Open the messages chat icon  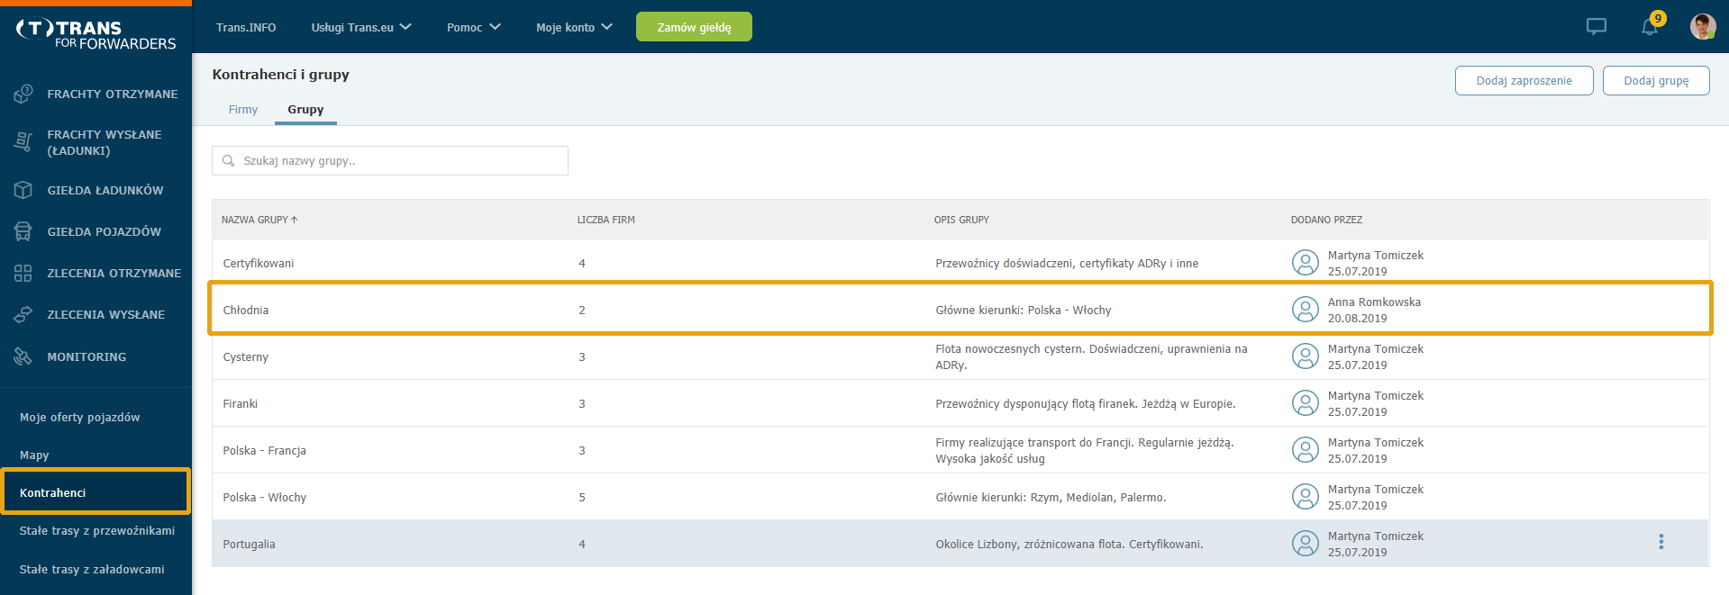tap(1597, 27)
